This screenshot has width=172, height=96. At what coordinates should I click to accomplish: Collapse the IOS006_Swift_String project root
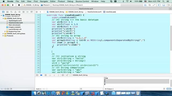point(1,15)
